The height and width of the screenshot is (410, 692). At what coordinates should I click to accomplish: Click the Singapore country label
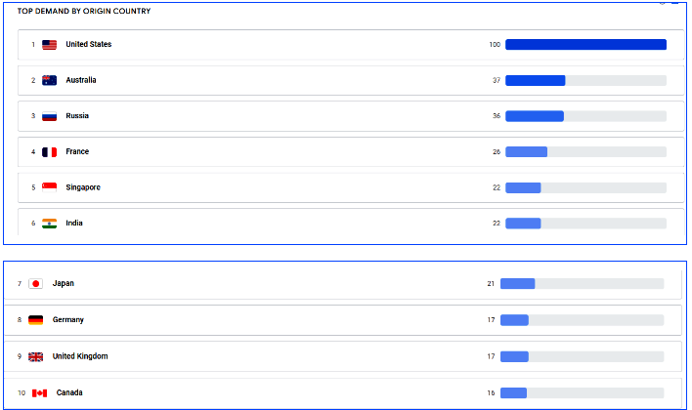click(83, 187)
